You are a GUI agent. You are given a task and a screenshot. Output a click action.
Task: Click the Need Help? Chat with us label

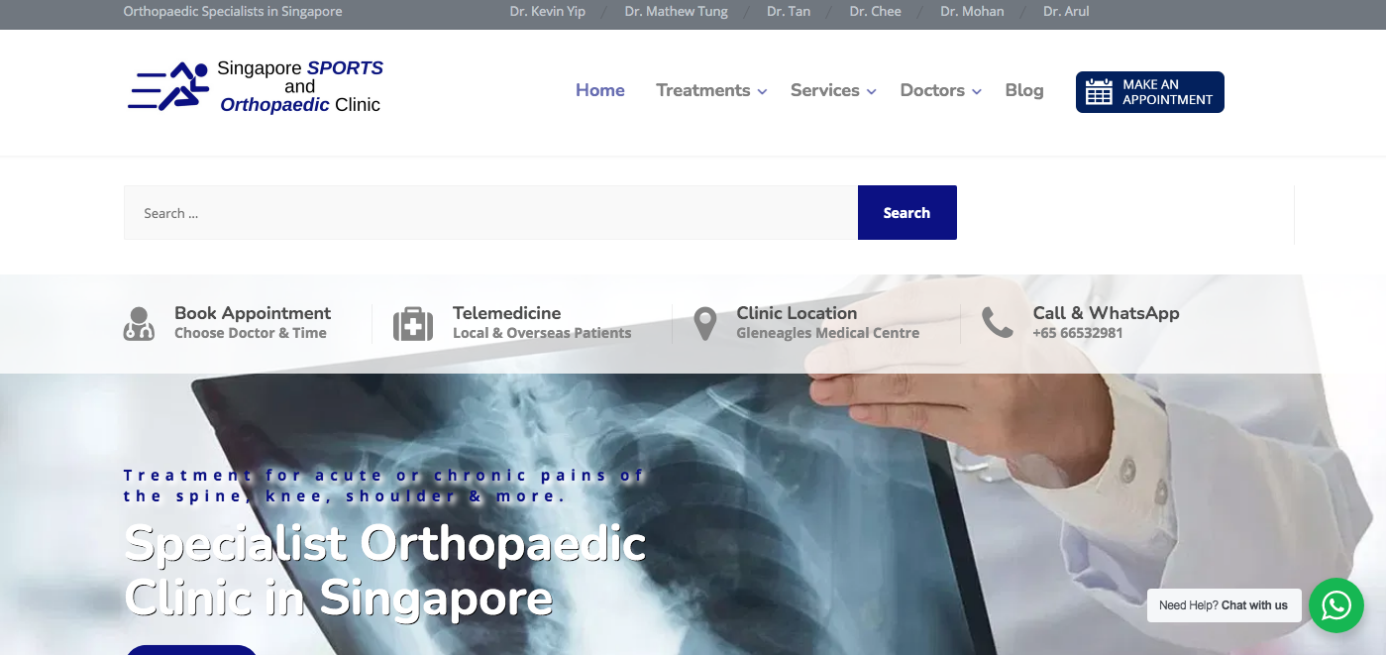pyautogui.click(x=1224, y=605)
